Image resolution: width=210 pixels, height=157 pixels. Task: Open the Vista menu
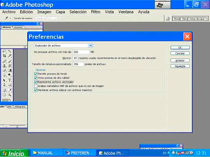(x=109, y=12)
